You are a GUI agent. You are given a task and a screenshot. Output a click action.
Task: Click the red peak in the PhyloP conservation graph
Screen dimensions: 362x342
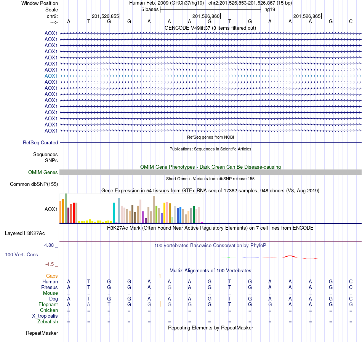(x=290, y=256)
